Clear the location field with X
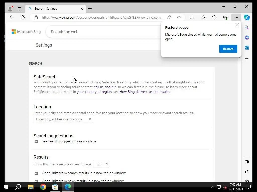This screenshot has width=257, height=192. tap(90, 119)
